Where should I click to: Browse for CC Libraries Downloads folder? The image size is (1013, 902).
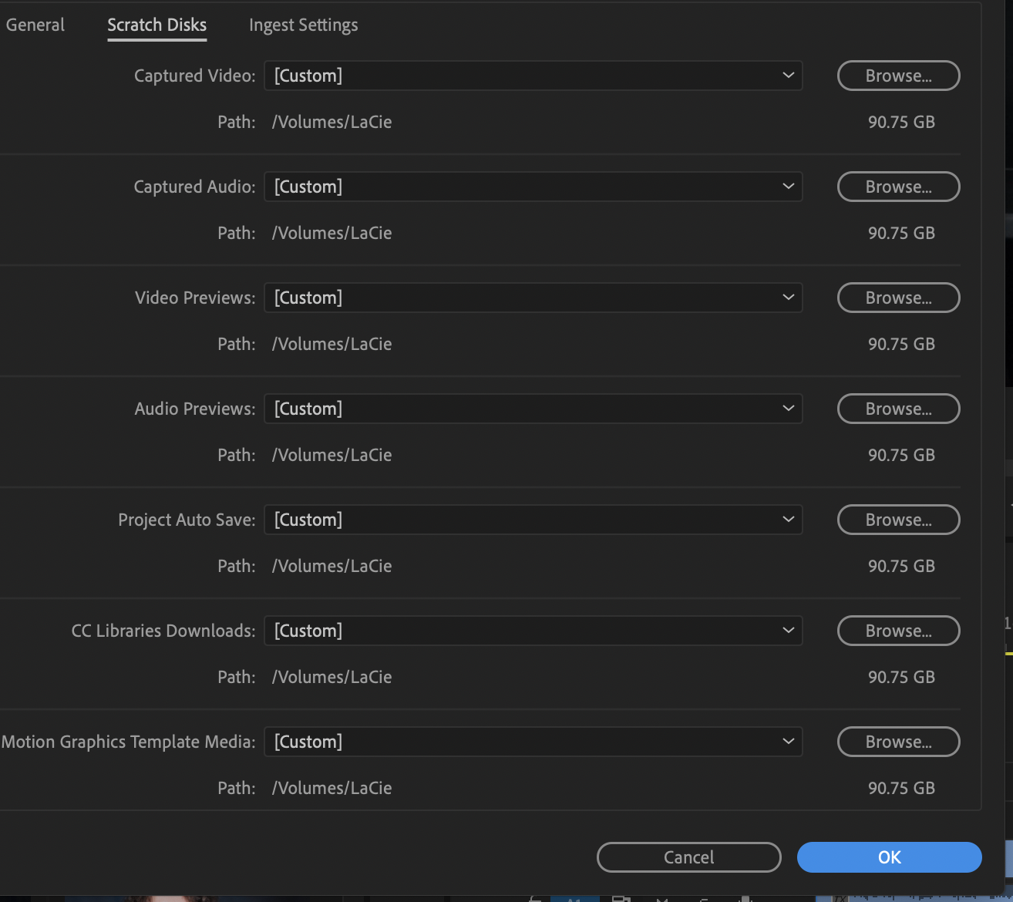pos(898,631)
